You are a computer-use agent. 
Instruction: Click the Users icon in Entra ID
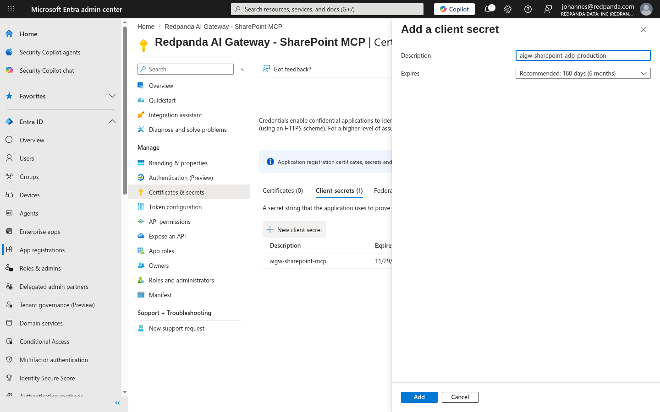pos(9,158)
